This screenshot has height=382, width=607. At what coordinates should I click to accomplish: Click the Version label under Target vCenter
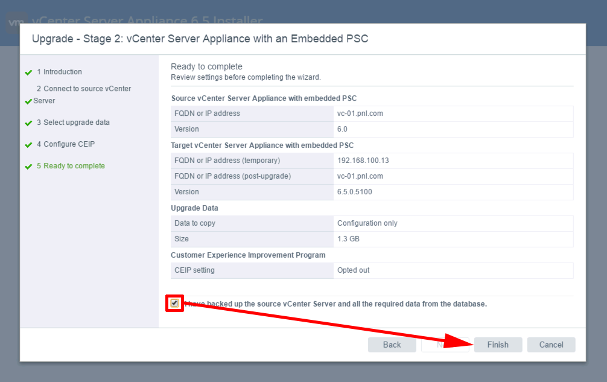coord(186,191)
